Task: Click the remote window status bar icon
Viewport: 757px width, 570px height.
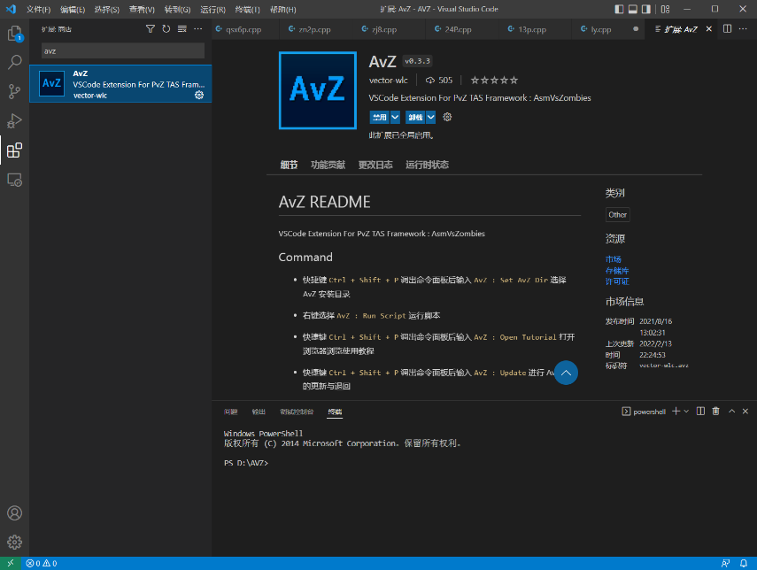Action: coord(11,563)
